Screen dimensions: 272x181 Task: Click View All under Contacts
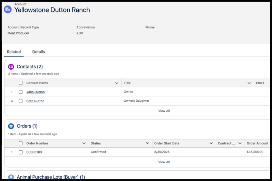click(164, 111)
